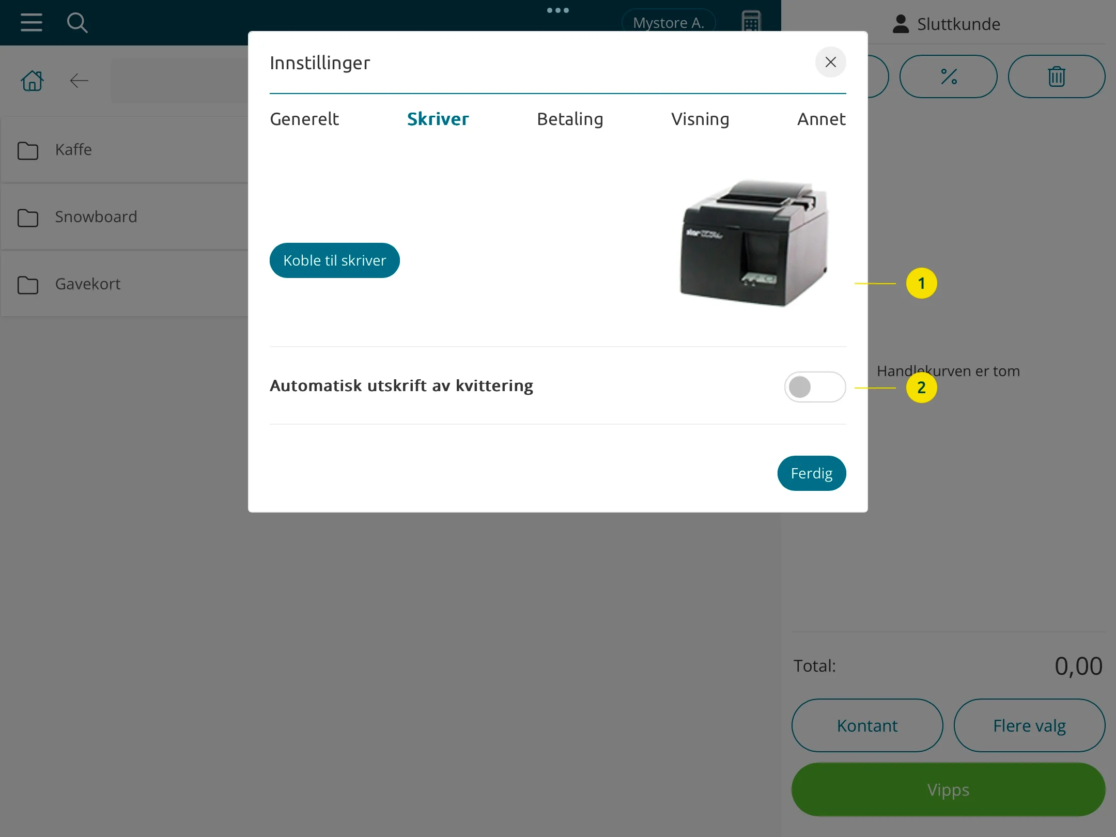The height and width of the screenshot is (837, 1116).
Task: Select the Sluttkunde customer icon
Action: [901, 24]
